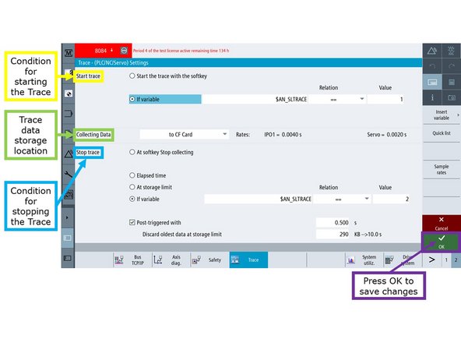Switch to the System utiliz. tab
This screenshot has height=346, width=461.
(x=364, y=259)
